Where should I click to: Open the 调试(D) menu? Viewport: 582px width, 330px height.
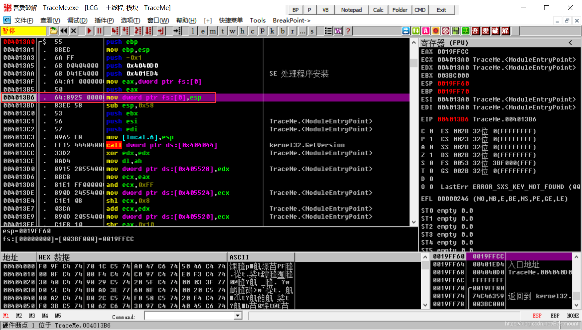(x=77, y=21)
